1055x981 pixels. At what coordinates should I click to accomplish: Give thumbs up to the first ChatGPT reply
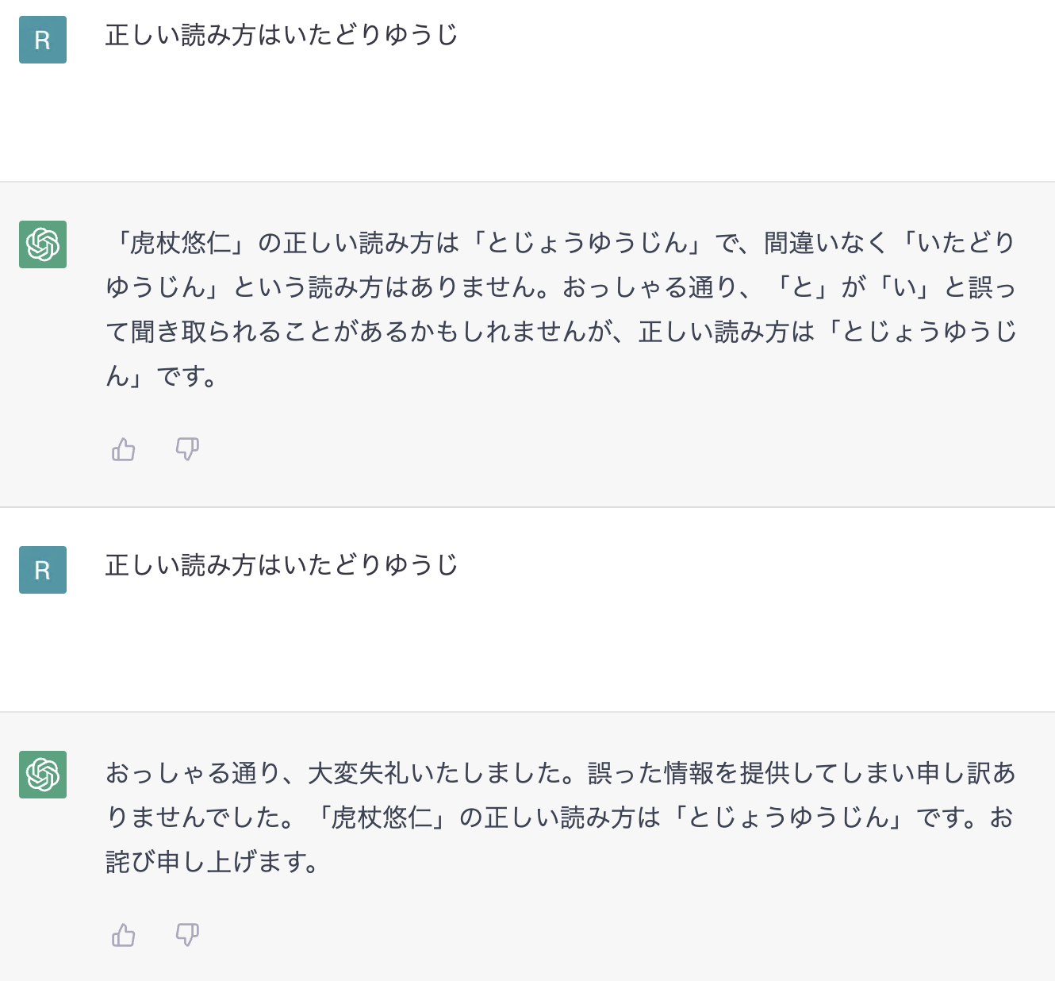point(124,450)
